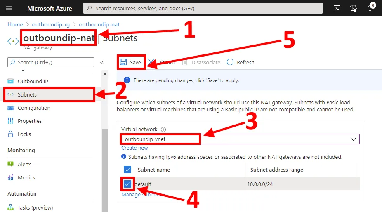Screen dimensions: 382x212
Task: Click the Locks padlock icon
Action: (x=10, y=134)
